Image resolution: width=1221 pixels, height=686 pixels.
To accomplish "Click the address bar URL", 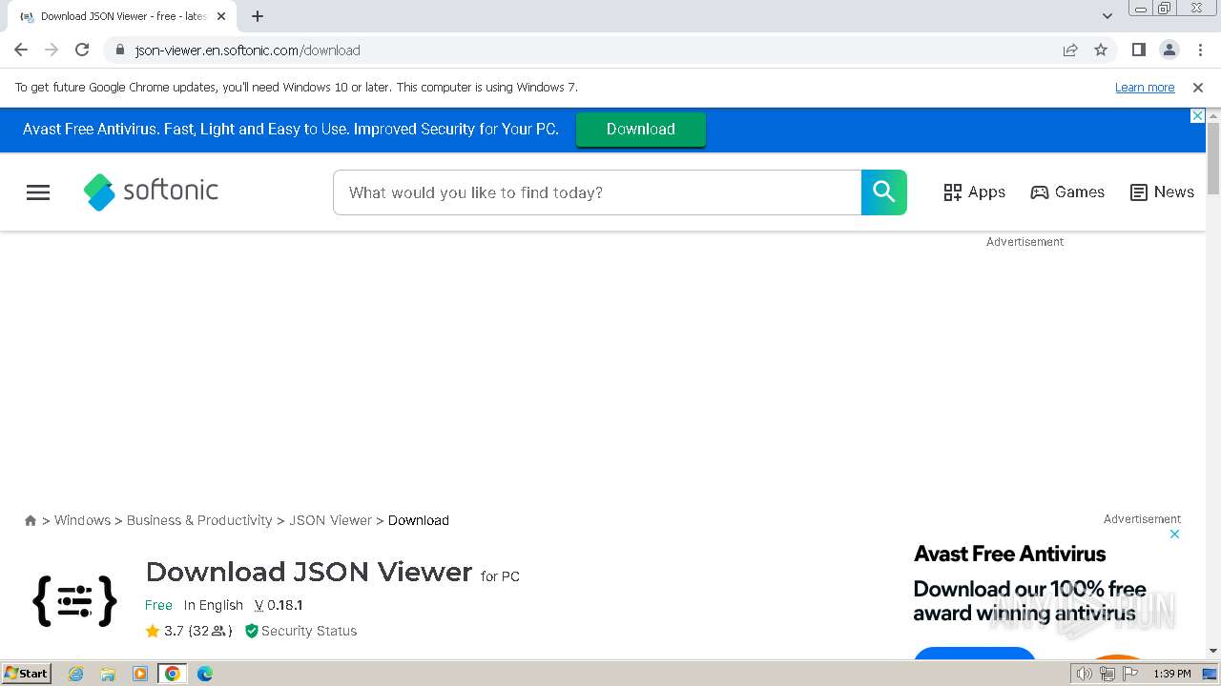I will click(x=247, y=50).
